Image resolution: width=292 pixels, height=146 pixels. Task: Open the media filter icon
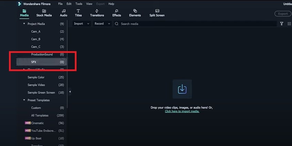(282, 24)
